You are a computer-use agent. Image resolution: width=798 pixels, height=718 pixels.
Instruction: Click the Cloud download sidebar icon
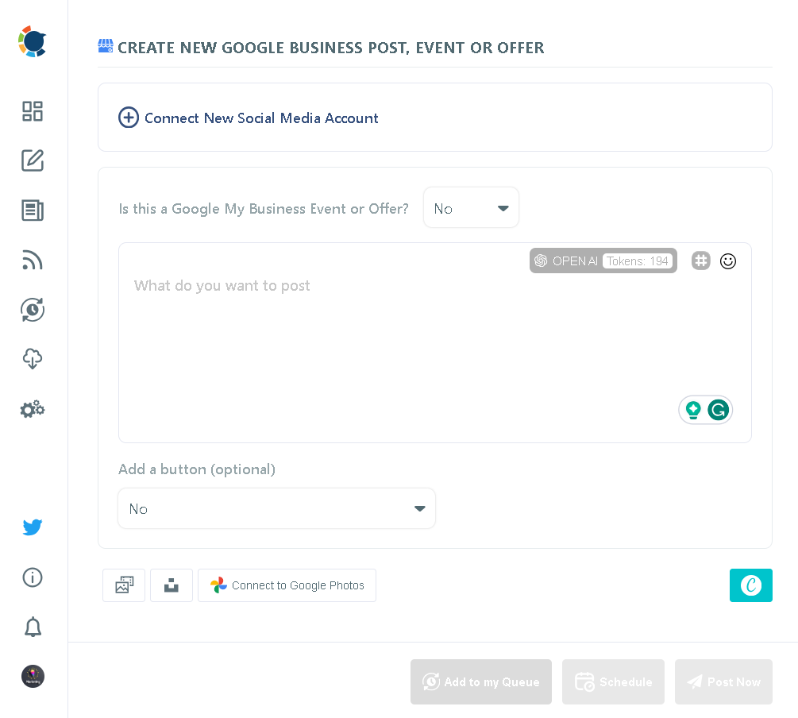tap(33, 359)
